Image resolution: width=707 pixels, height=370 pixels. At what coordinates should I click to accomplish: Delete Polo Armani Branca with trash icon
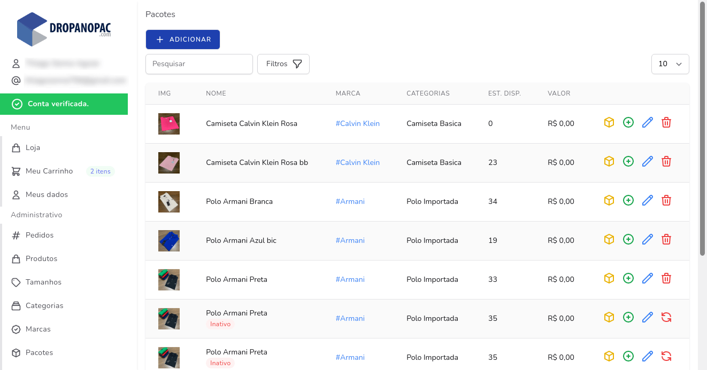point(666,200)
